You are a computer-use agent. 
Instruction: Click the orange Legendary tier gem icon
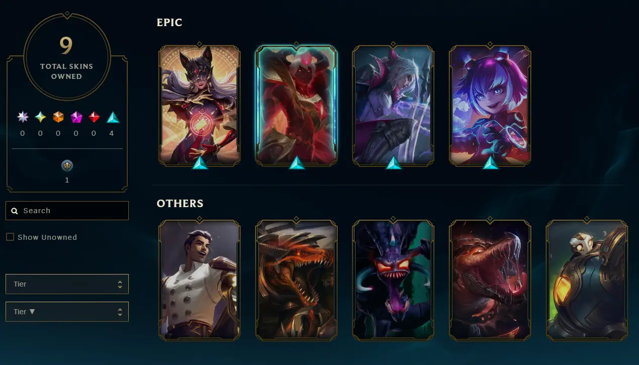point(58,117)
